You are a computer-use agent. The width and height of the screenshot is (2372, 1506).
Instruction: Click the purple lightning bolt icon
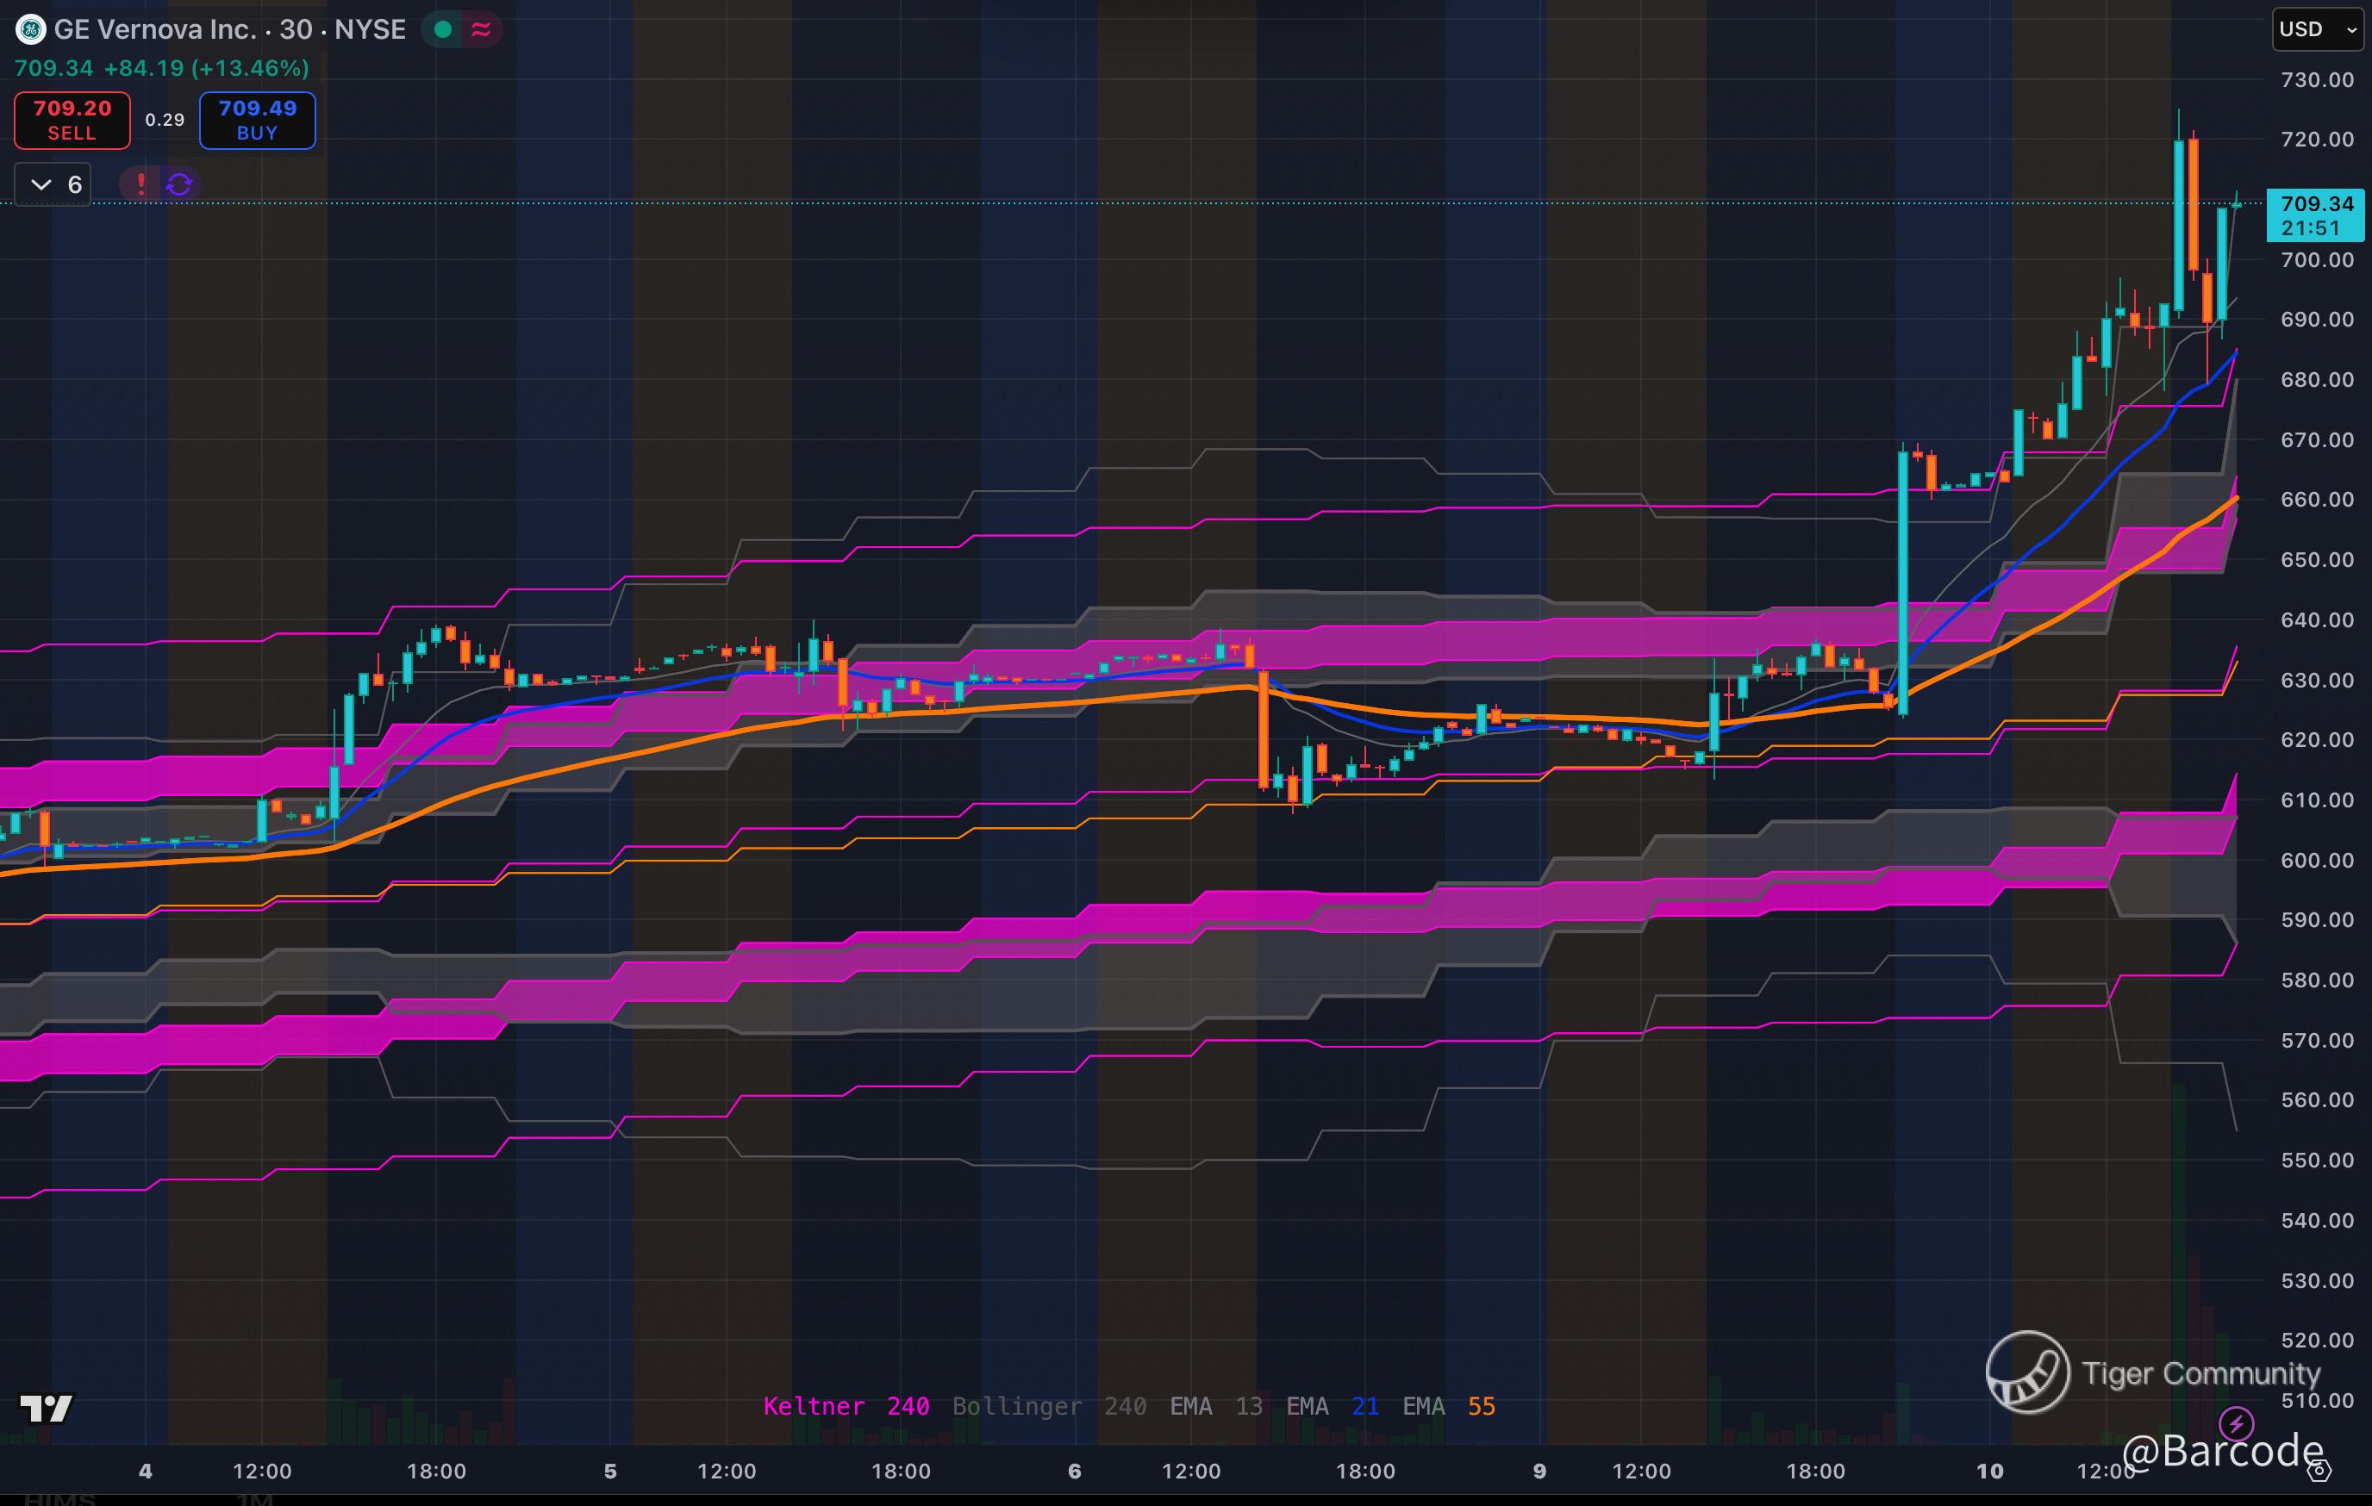[2236, 1423]
